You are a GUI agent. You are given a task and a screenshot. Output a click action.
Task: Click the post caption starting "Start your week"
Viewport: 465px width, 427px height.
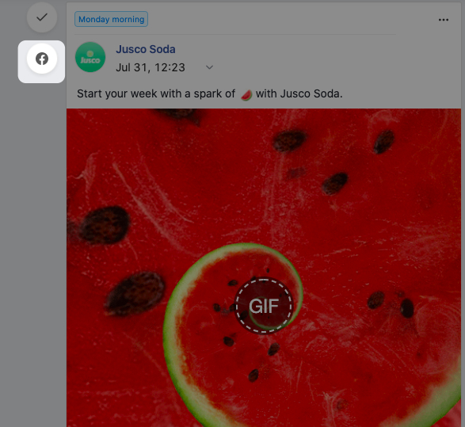click(x=210, y=94)
